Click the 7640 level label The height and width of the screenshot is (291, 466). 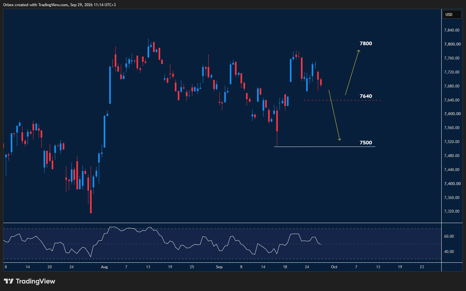pos(366,96)
